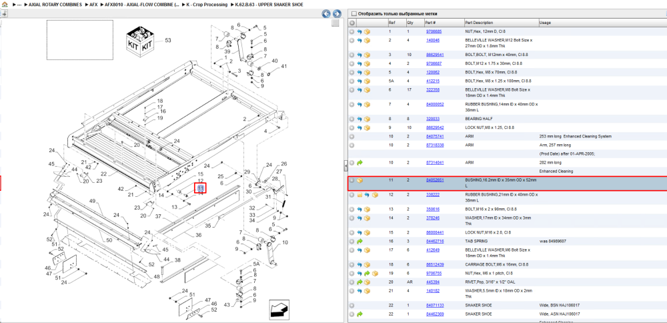Click green arrow icon for TAB SPRING row
Screen dimensions: 667x323
pyautogui.click(x=360, y=242)
